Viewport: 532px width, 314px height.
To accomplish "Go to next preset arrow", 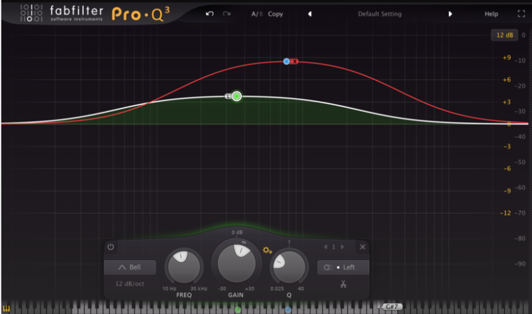I will coord(450,14).
